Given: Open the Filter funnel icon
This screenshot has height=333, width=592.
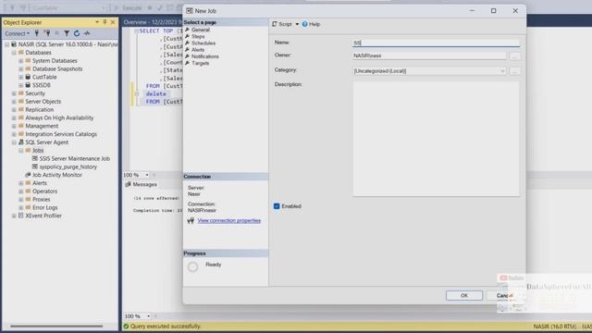Looking at the screenshot, I should click(x=67, y=33).
